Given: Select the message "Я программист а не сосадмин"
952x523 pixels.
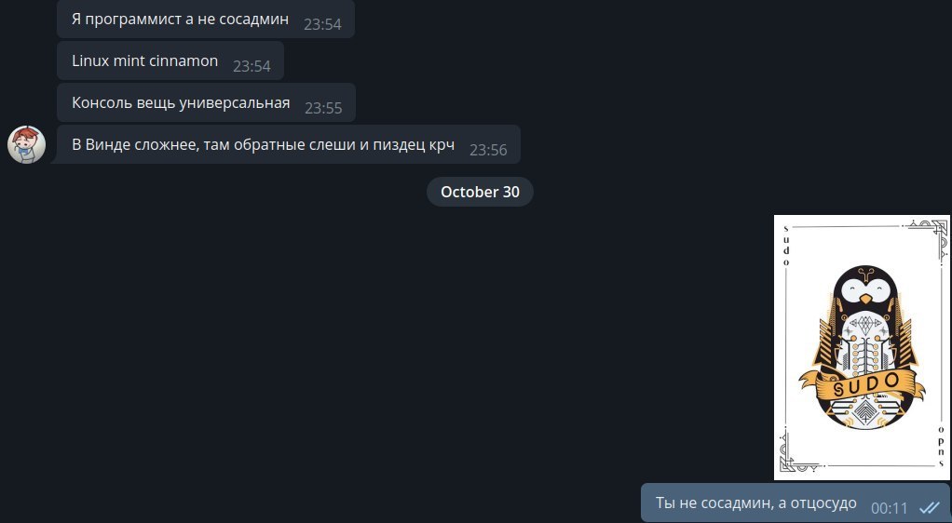Looking at the screenshot, I should tap(206, 19).
